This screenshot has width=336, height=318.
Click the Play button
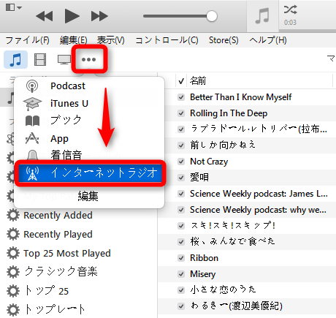(72, 16)
